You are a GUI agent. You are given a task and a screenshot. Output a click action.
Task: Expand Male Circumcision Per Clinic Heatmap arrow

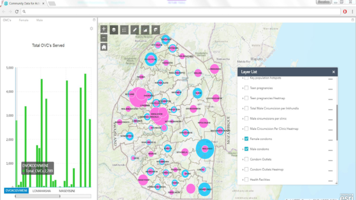coord(243,129)
